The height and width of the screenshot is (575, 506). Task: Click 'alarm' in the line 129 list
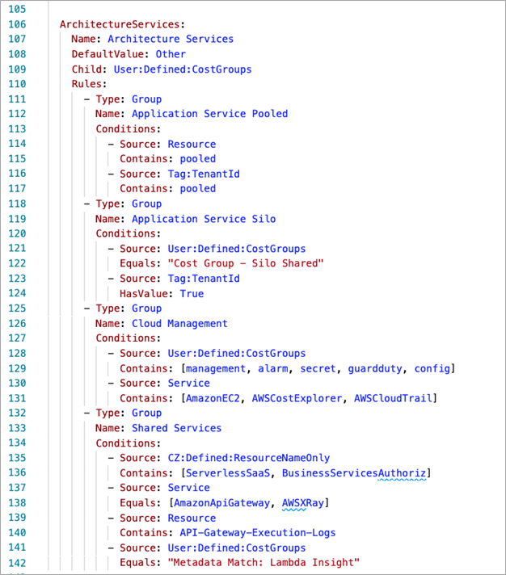point(273,368)
